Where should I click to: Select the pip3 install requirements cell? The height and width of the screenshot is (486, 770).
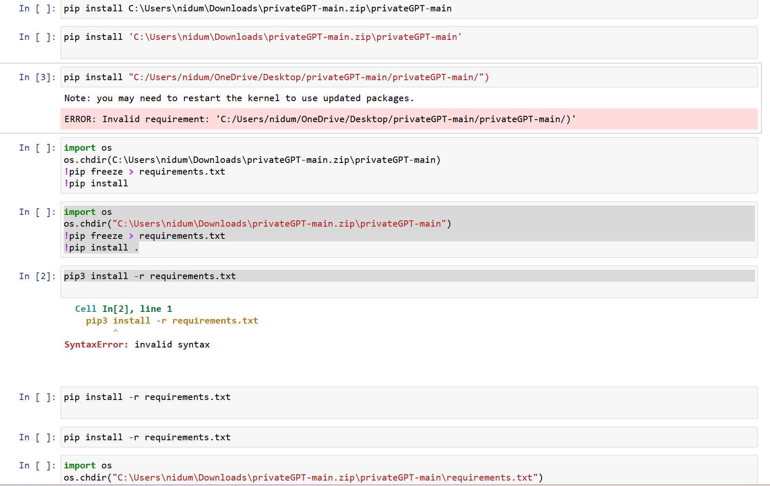pyautogui.click(x=150, y=276)
